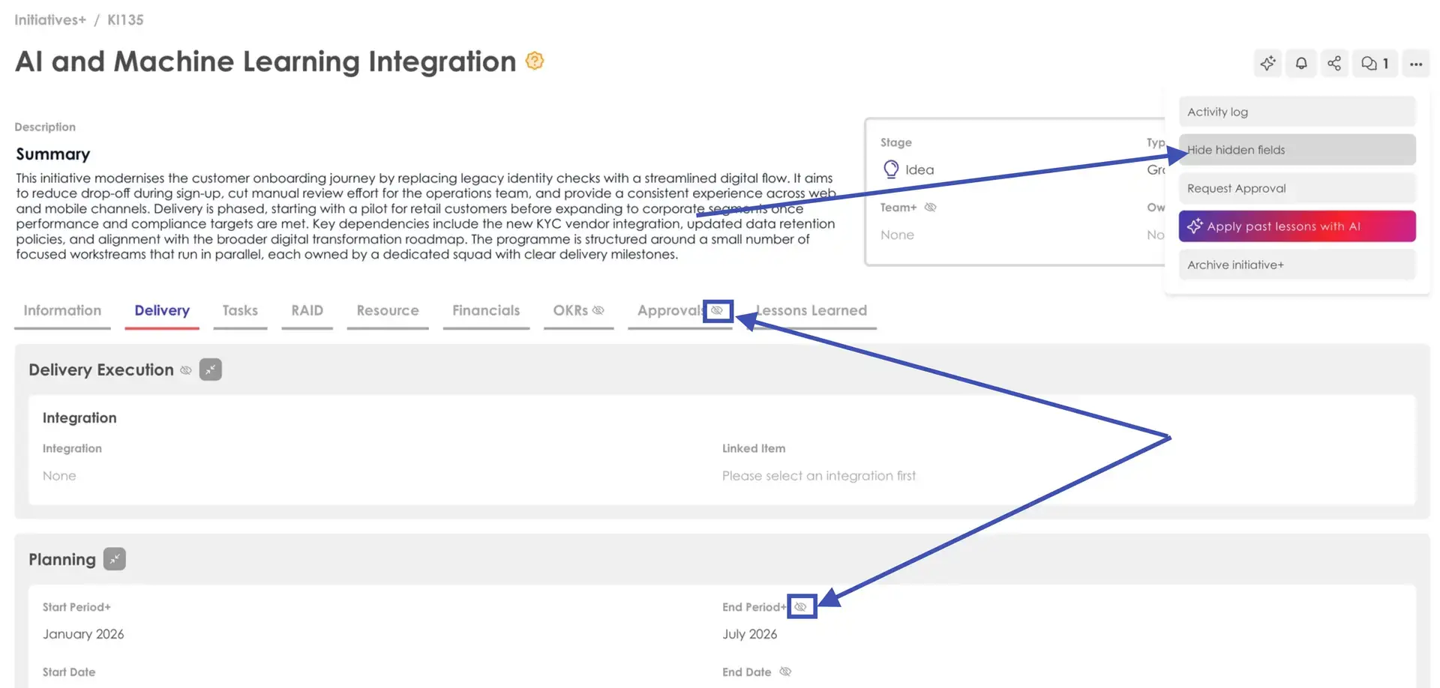Click the KI135 breadcrumb

coord(125,20)
